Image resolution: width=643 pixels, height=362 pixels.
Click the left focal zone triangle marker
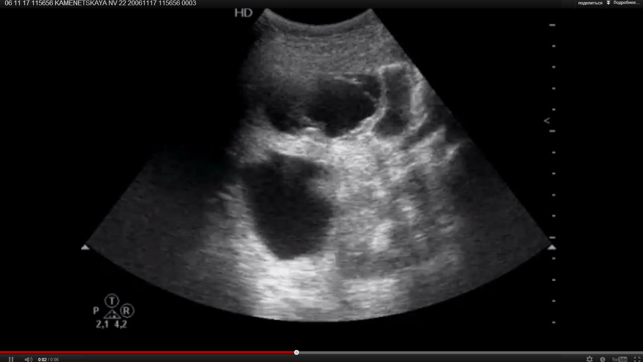[x=85, y=247]
